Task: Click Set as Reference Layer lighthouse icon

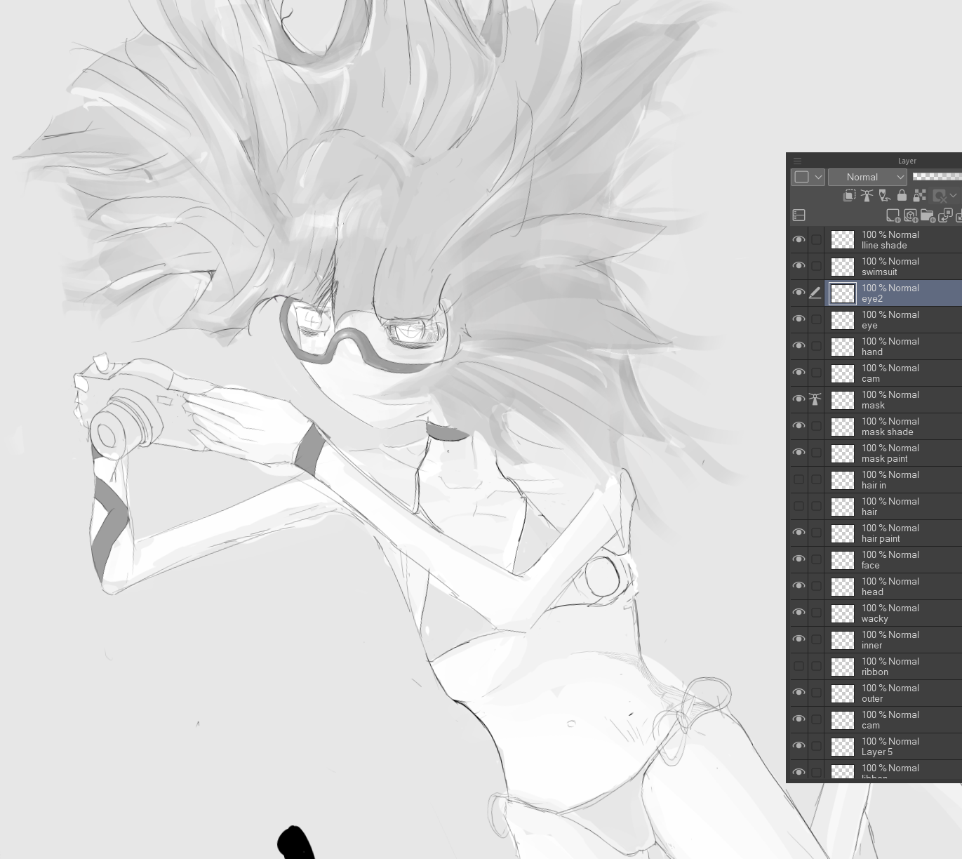Action: 867,196
